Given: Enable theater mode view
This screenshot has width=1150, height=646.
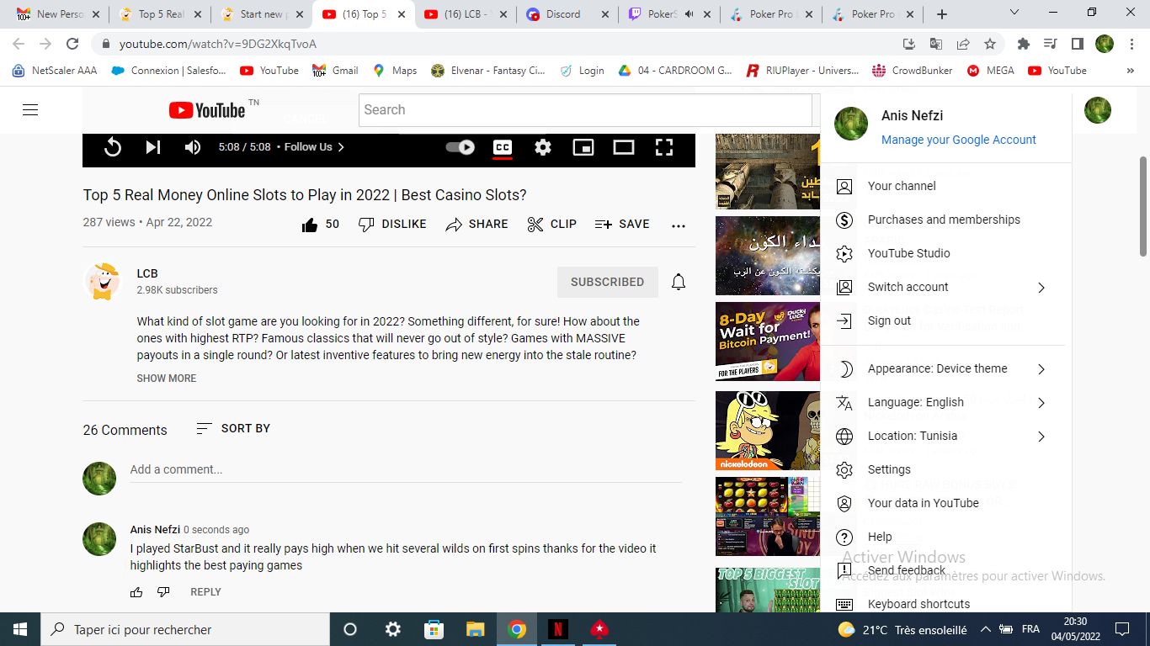Looking at the screenshot, I should pos(624,147).
